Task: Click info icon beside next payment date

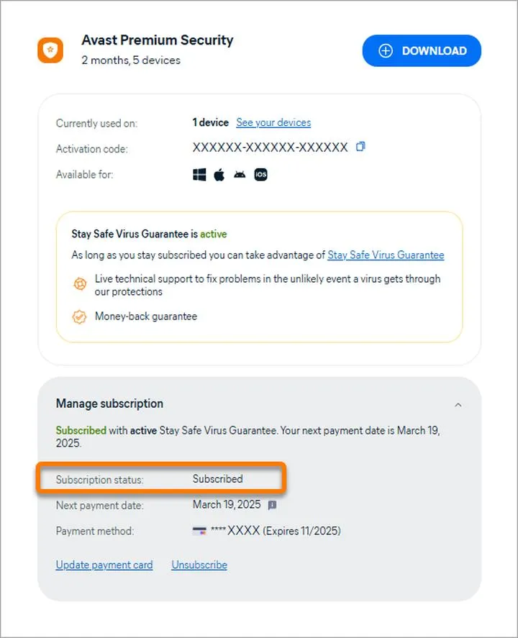Action: click(272, 505)
